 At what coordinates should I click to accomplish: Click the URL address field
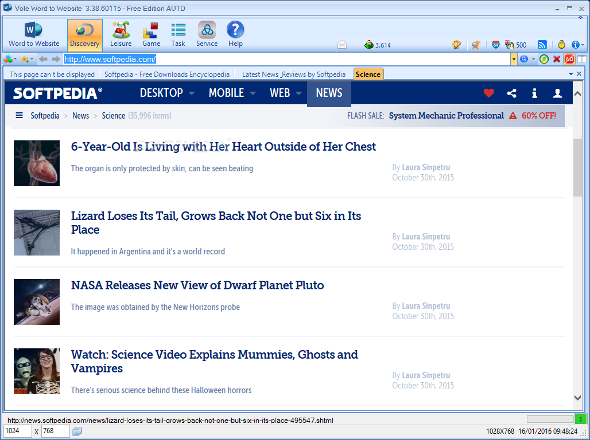pyautogui.click(x=287, y=59)
